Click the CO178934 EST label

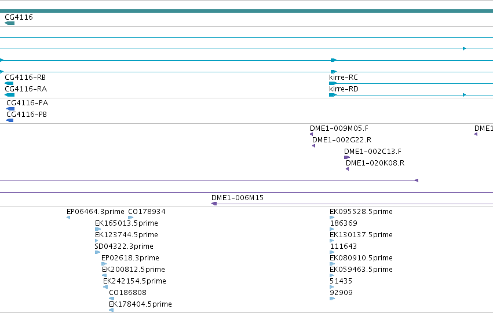(x=147, y=212)
